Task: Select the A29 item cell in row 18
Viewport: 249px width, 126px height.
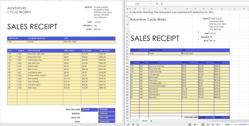Action: tap(144, 77)
